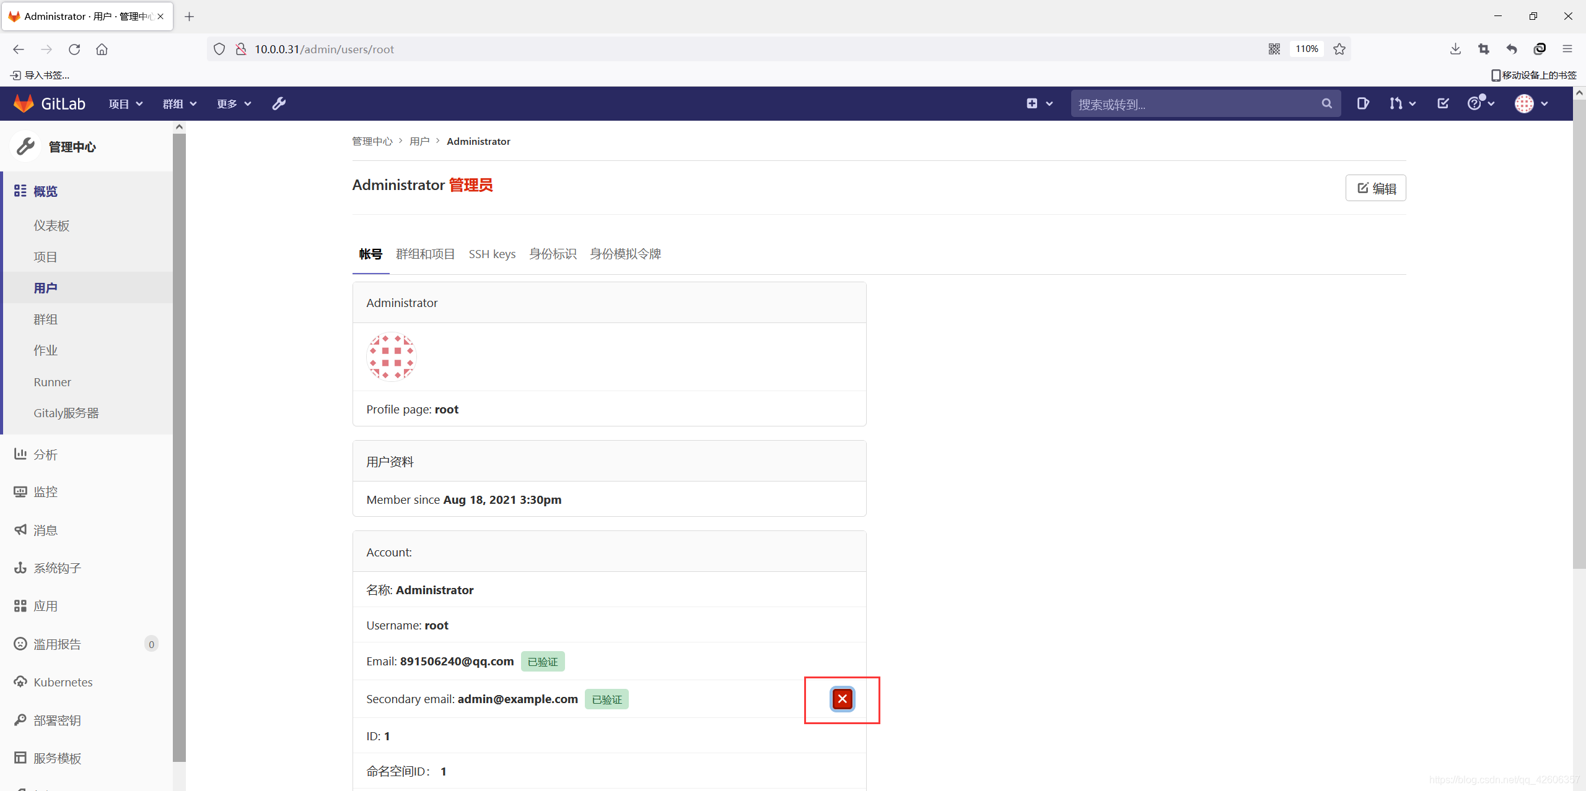Open the System Hooks (系统钩子) sidebar item
Viewport: 1586px width, 791px height.
[57, 568]
